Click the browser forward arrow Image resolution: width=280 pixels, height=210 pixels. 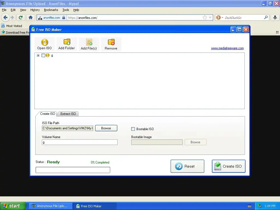[x=12, y=17]
